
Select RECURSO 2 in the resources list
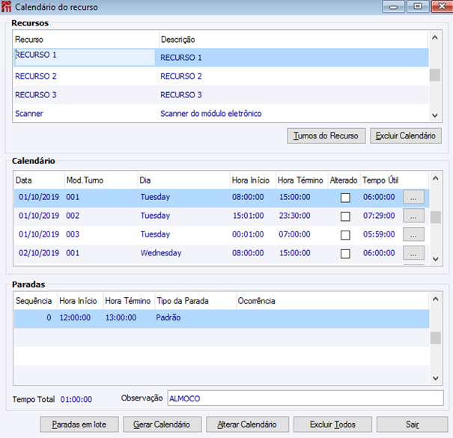point(221,76)
